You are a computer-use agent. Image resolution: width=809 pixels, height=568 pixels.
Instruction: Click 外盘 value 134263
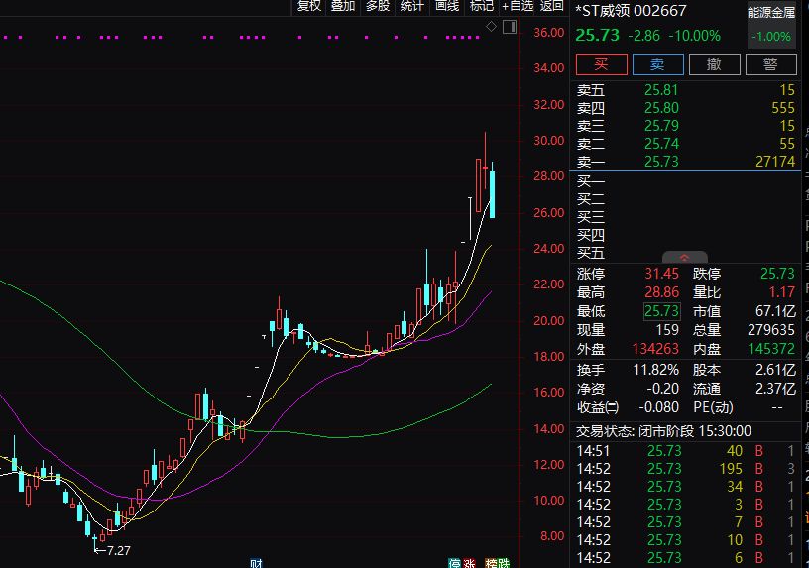655,349
